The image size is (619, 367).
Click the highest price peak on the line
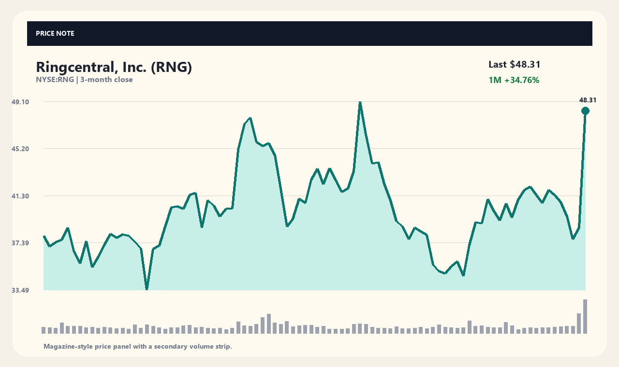point(360,102)
